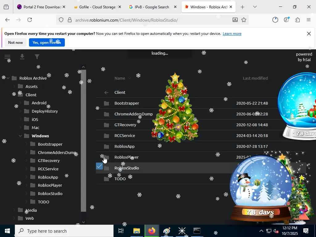The image size is (316, 237).
Task: Reload the current page
Action: [x=30, y=20]
